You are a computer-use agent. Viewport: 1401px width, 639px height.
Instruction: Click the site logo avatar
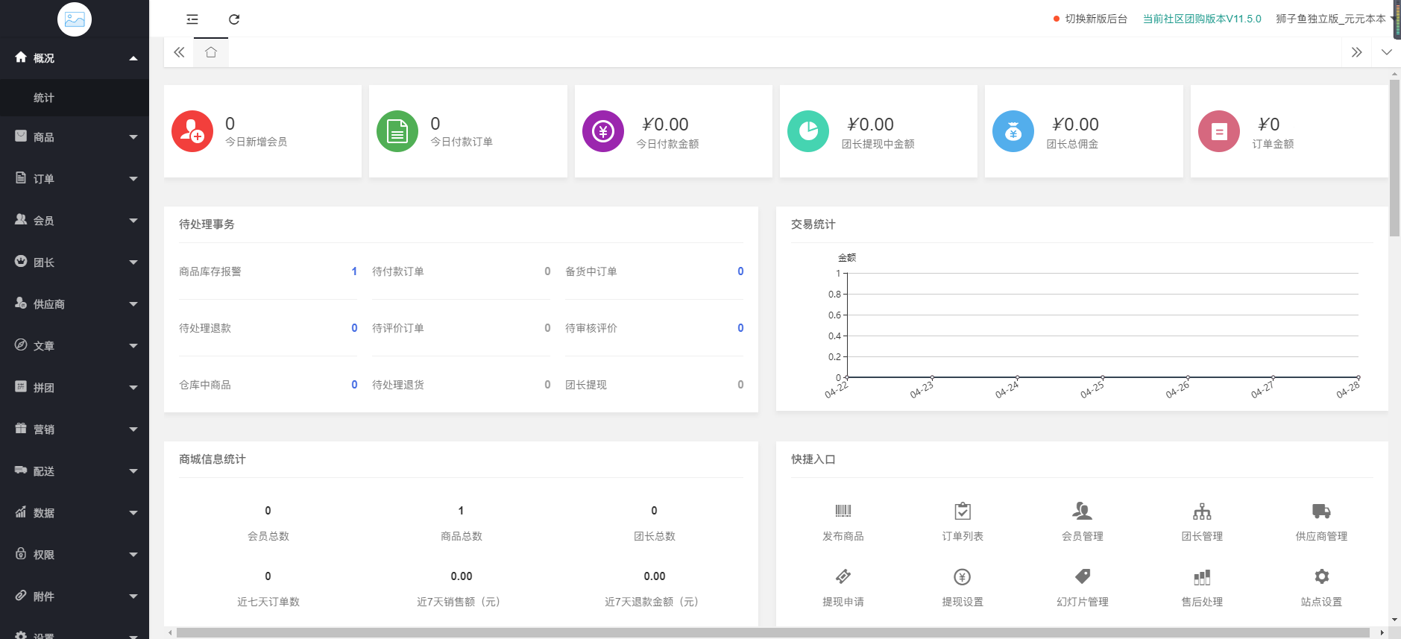(x=75, y=19)
